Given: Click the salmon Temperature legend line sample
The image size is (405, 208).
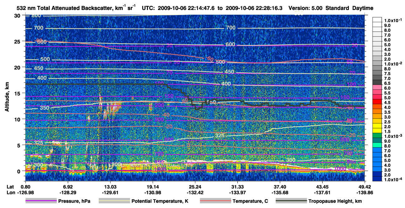Looking at the screenshot, I should tap(215, 201).
